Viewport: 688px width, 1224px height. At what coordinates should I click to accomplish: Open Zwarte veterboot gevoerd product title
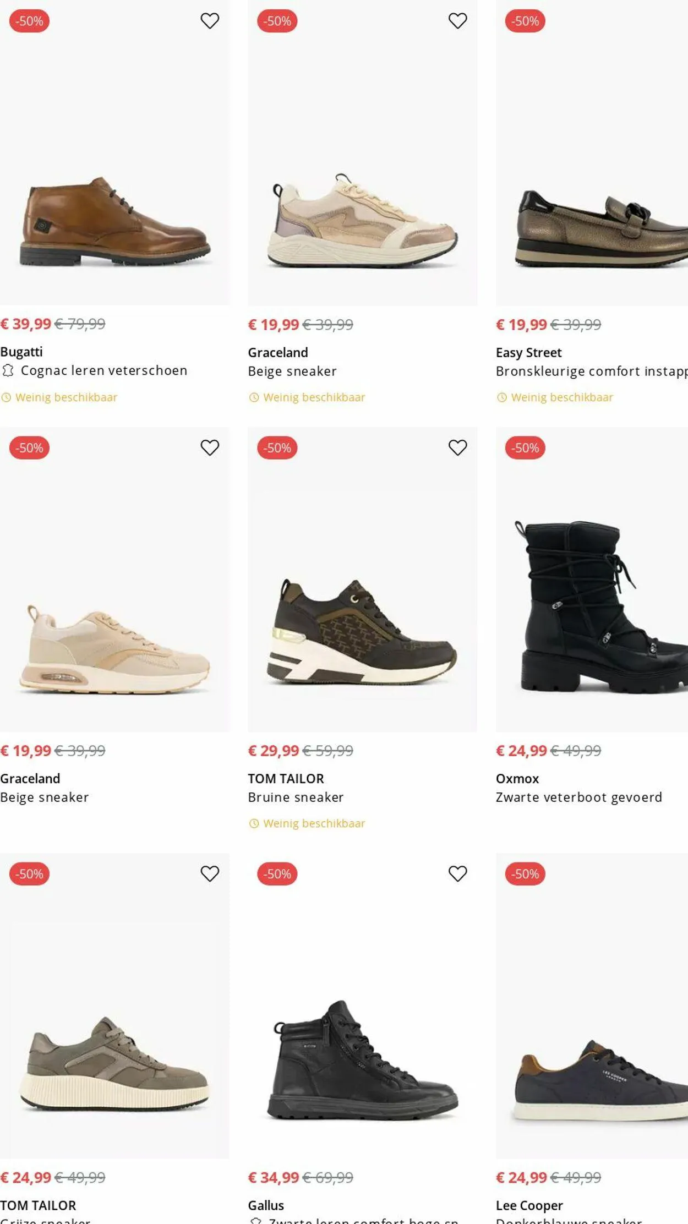578,797
